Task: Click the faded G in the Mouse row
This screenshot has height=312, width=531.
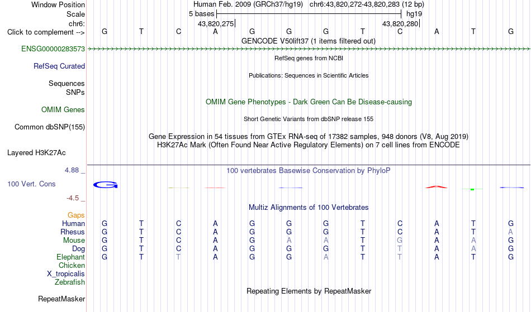Action: pyautogui.click(x=400, y=241)
